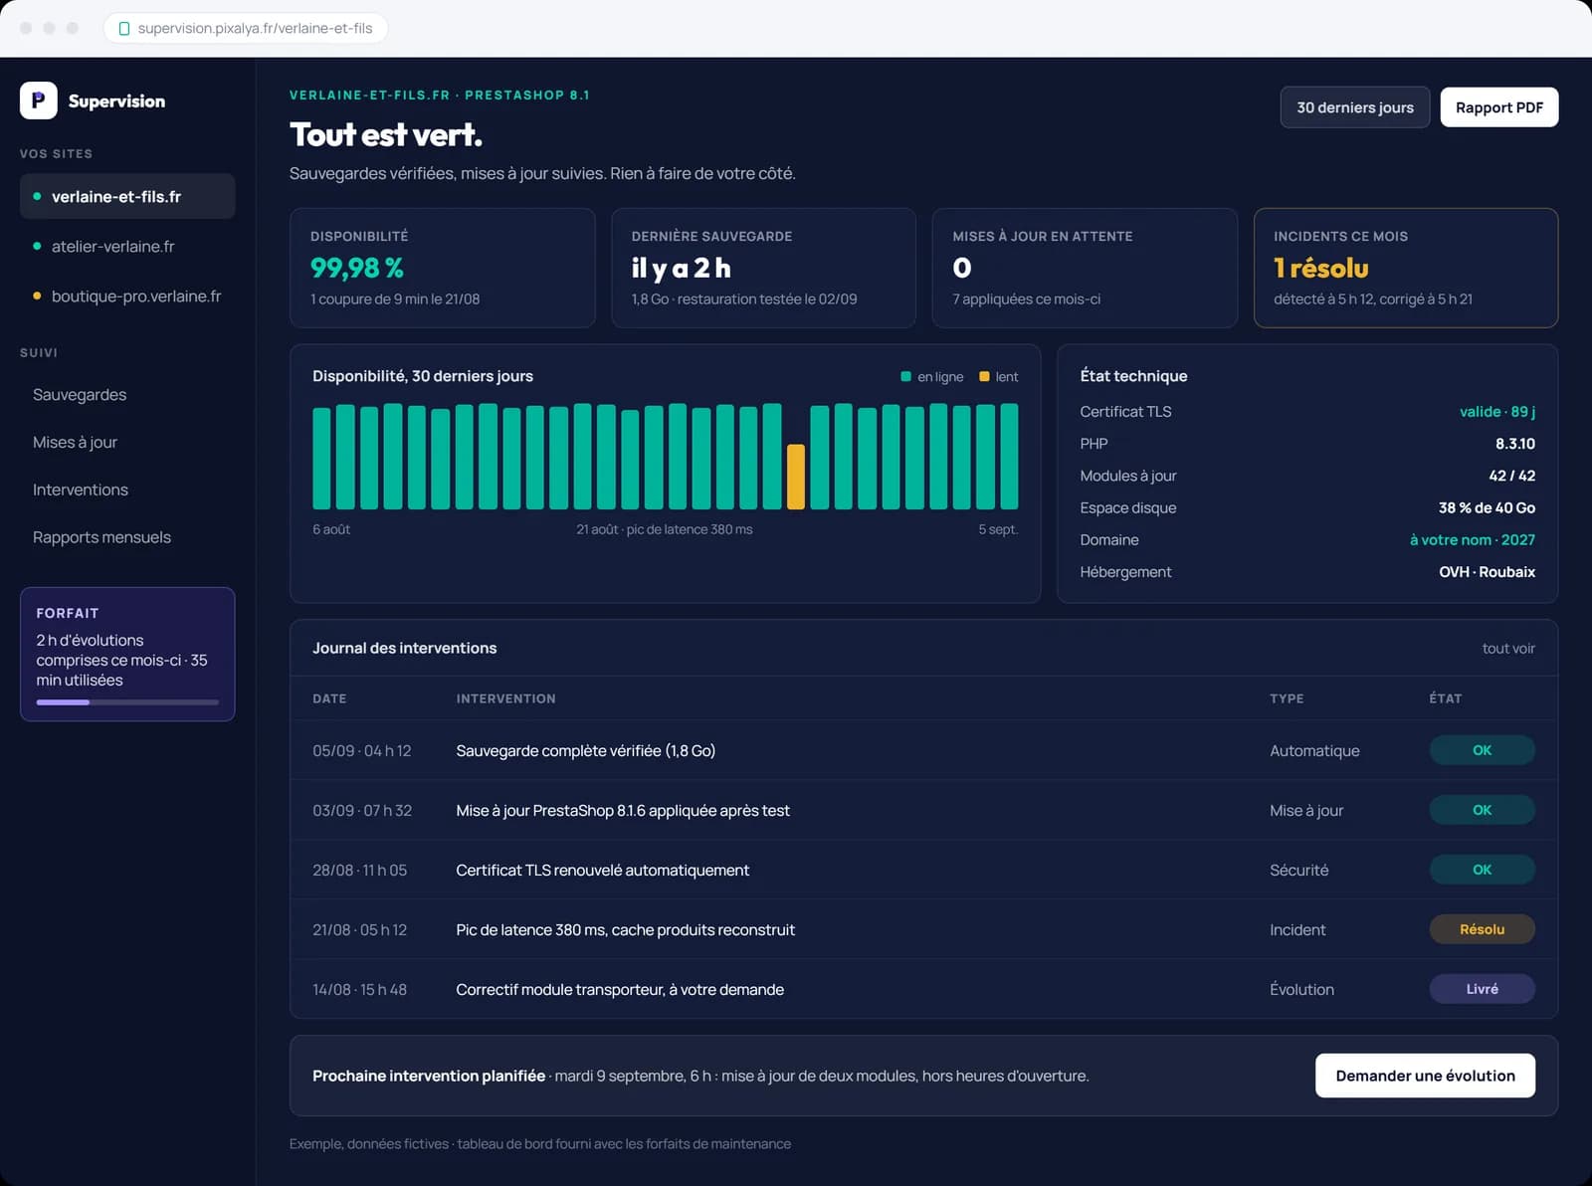Click the tout voir link
Viewport: 1592px width, 1186px height.
click(x=1508, y=648)
